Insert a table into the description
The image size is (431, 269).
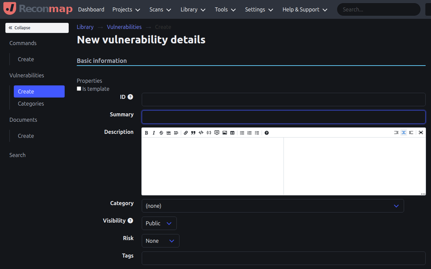(x=232, y=132)
